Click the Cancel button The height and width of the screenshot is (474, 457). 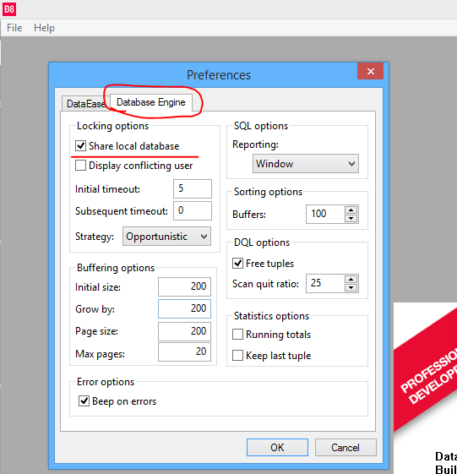tap(345, 448)
